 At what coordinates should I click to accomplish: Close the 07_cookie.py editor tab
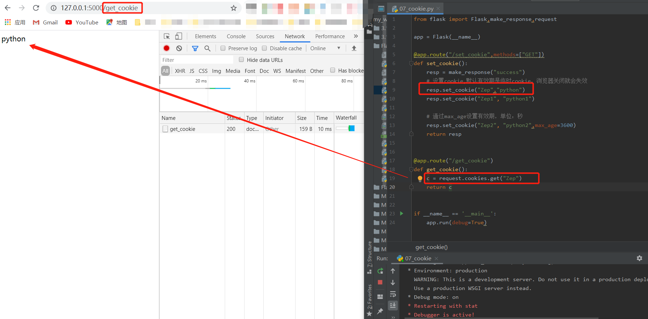pyautogui.click(x=438, y=8)
